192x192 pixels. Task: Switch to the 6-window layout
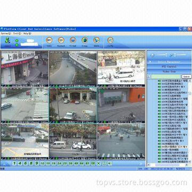click(26, 163)
